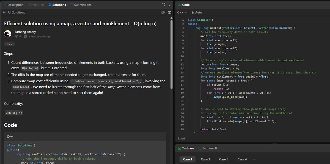Click the O(n log n) badge under Complexity
This screenshot has height=164, width=330.
(x=14, y=113)
